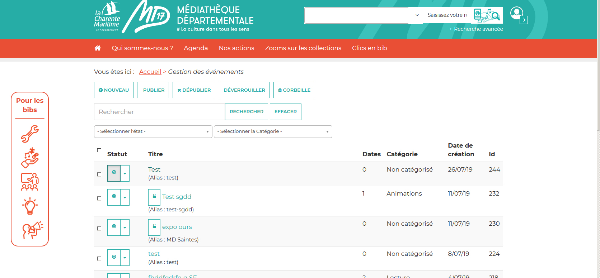600x278 pixels.
Task: Toggle publish status icon for Test sgdd row
Action: tap(114, 197)
